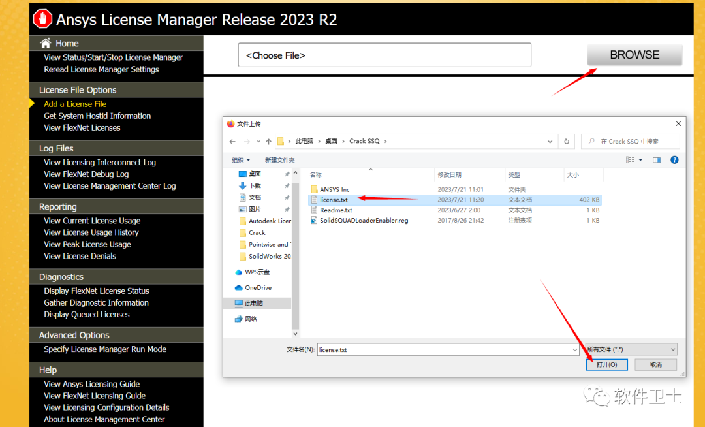Click the 打开(O) button
This screenshot has height=427, width=705.
tap(606, 364)
